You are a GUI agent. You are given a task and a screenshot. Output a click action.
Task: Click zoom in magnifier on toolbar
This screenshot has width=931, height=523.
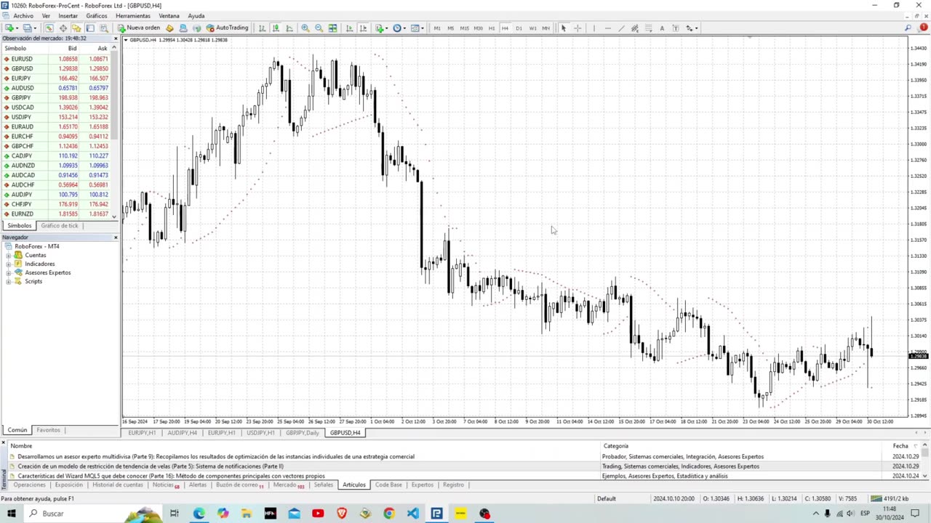[x=305, y=28]
